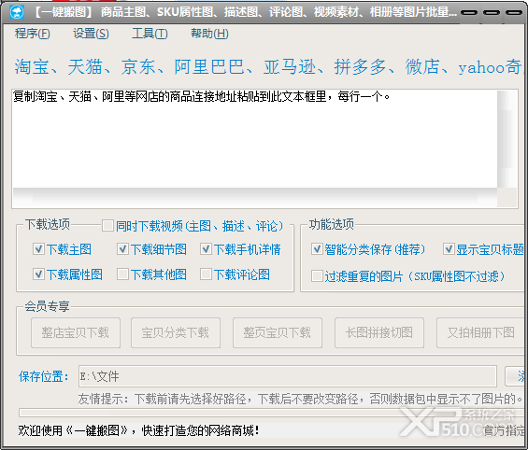Click the browse button beside the save path

pos(516,376)
